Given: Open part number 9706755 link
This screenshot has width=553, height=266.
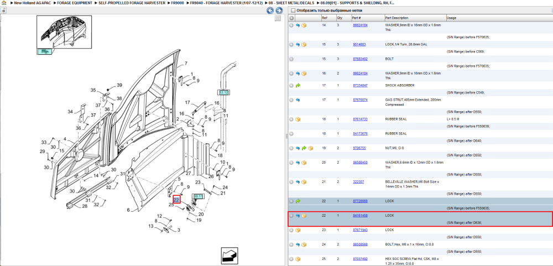Looking at the screenshot, I should coord(359,148).
